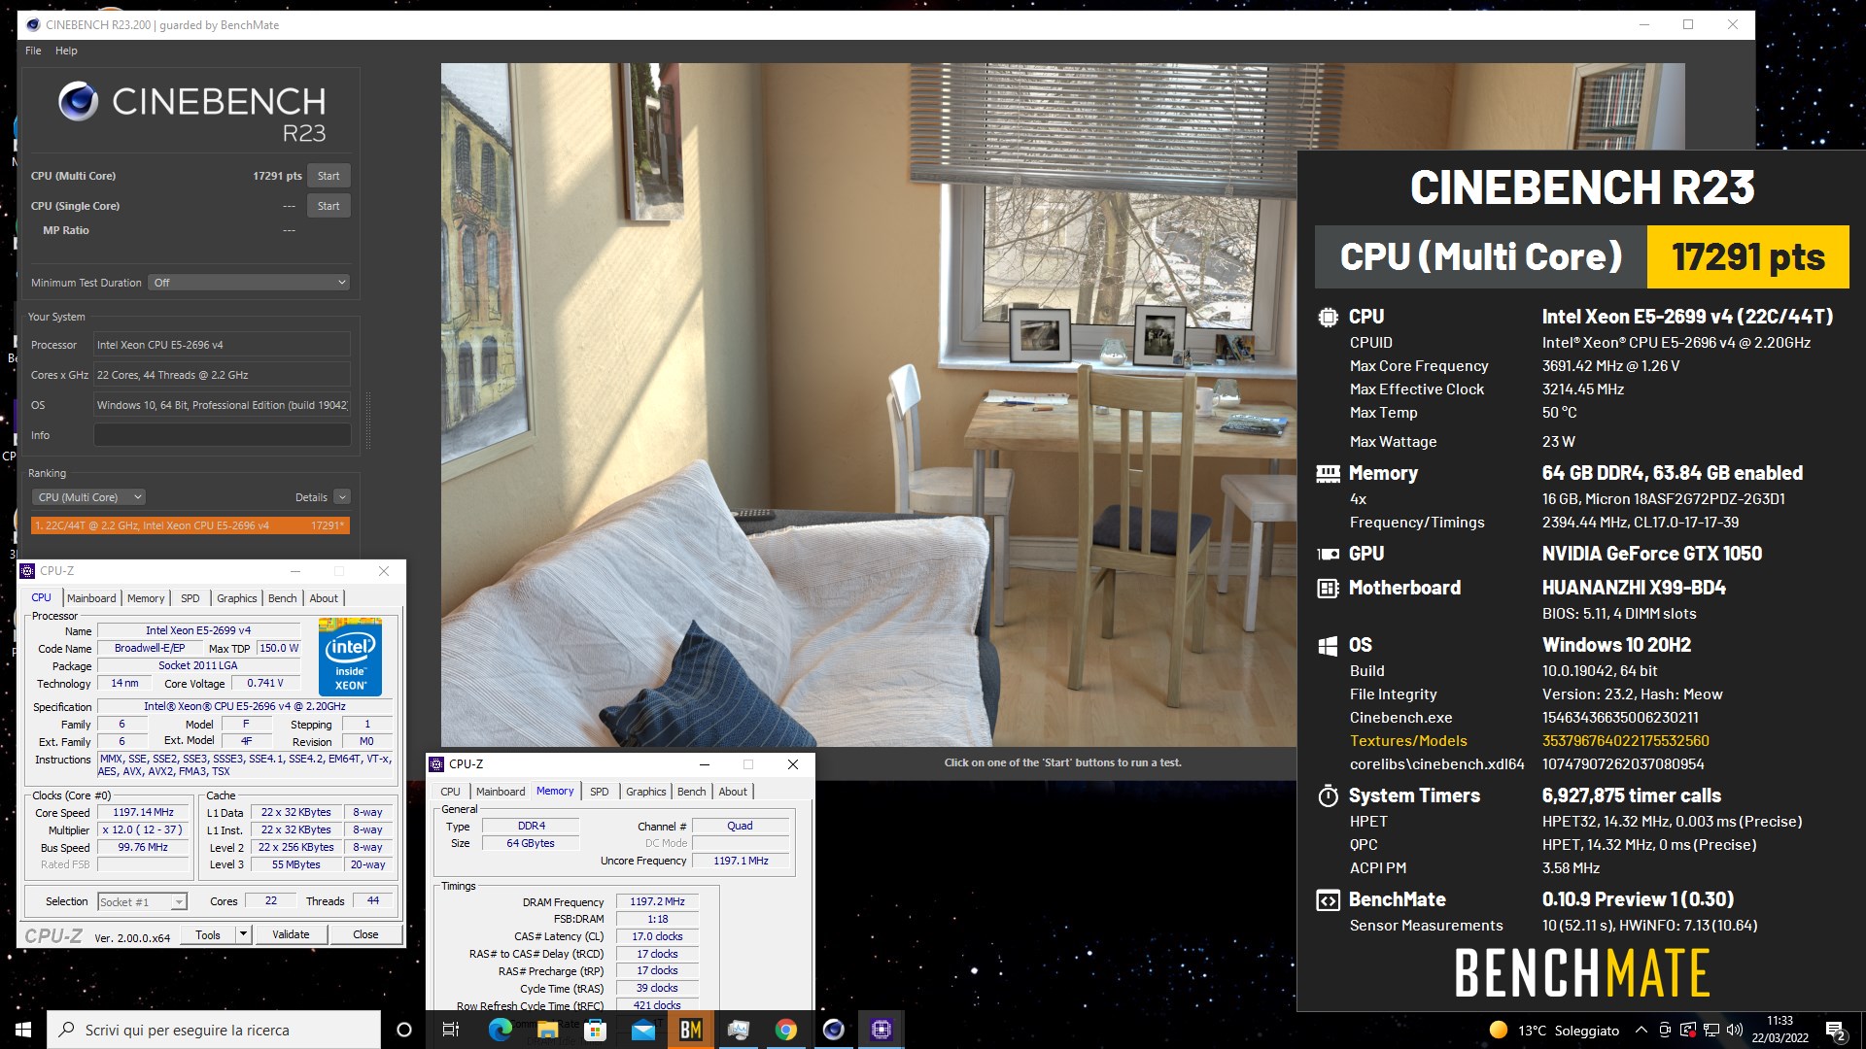Open SPD tab in front CPU-Z window
This screenshot has height=1049, width=1866.
click(600, 792)
